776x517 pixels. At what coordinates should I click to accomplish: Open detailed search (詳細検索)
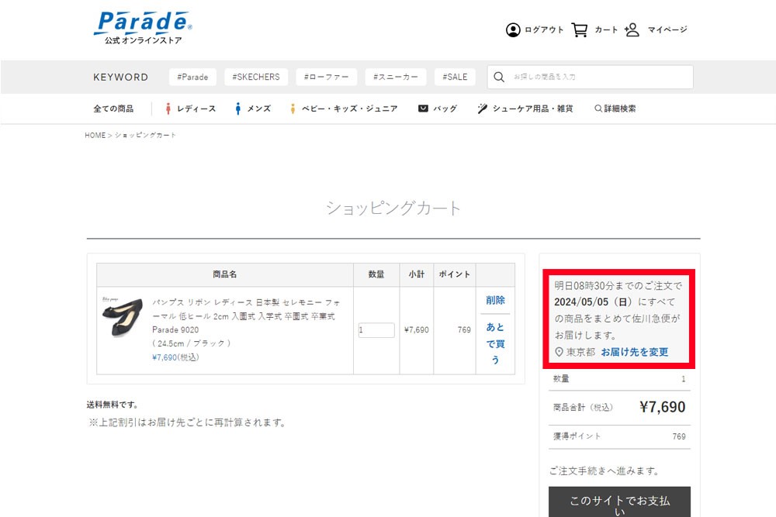pyautogui.click(x=615, y=109)
